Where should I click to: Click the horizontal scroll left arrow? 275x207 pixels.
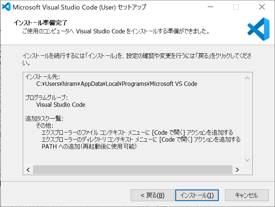tap(28, 170)
